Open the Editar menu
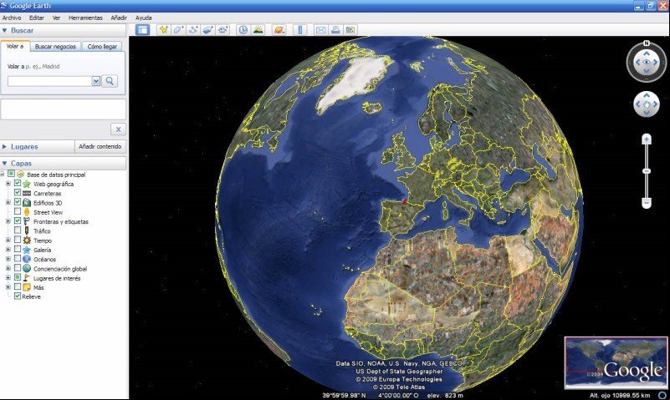The height and width of the screenshot is (400, 670). [37, 18]
